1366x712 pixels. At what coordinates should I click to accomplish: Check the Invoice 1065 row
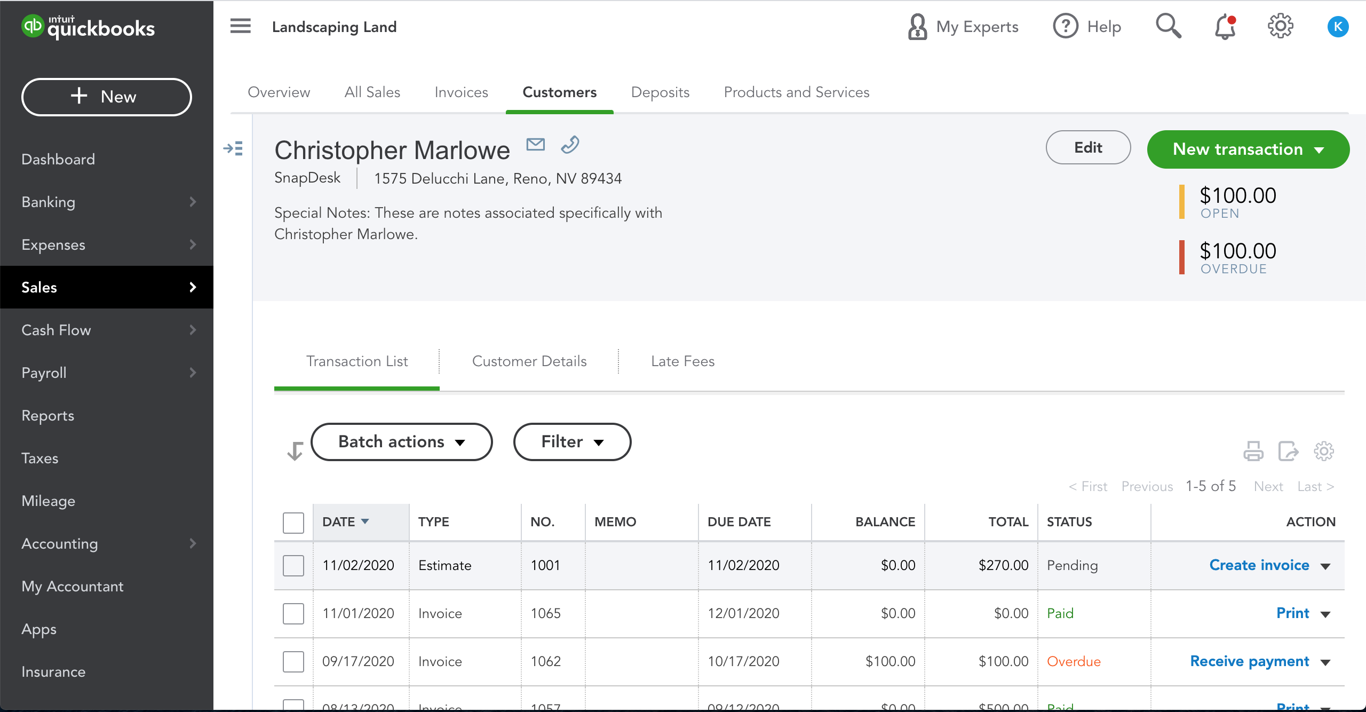tap(293, 614)
